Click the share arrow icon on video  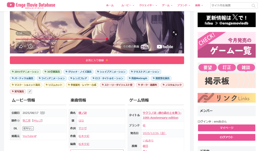coord(21,47)
